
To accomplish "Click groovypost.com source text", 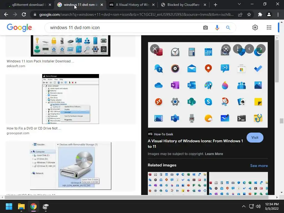I will pos(18,133).
